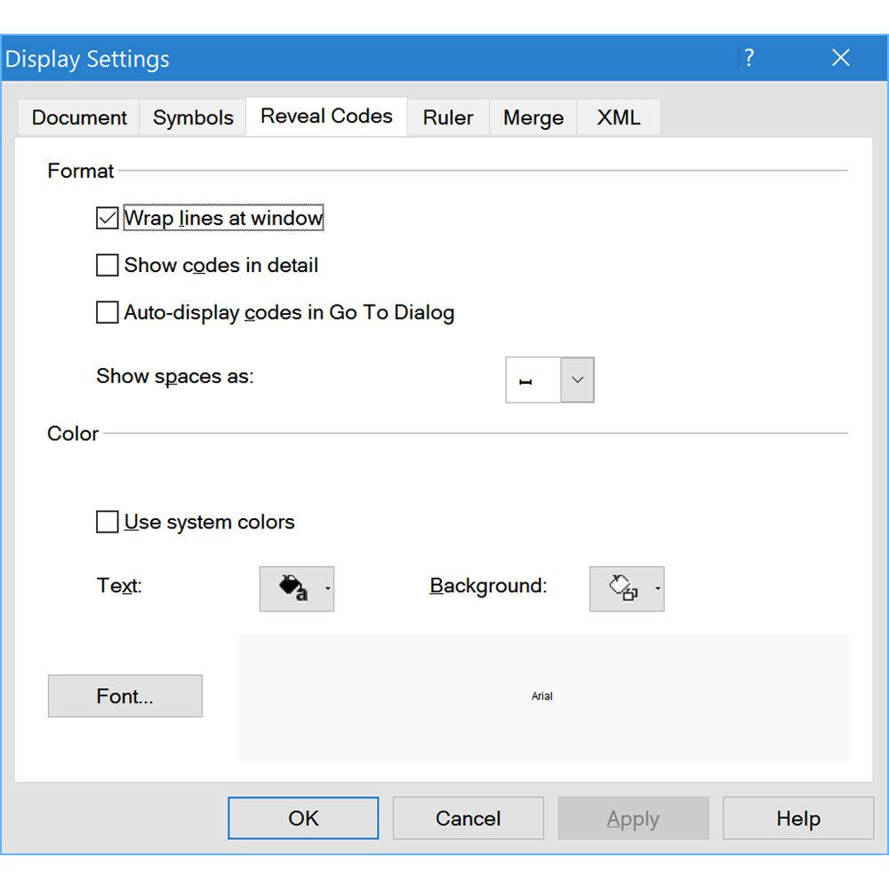Image resolution: width=889 pixels, height=889 pixels.
Task: Go to the Merge tab
Action: (533, 117)
